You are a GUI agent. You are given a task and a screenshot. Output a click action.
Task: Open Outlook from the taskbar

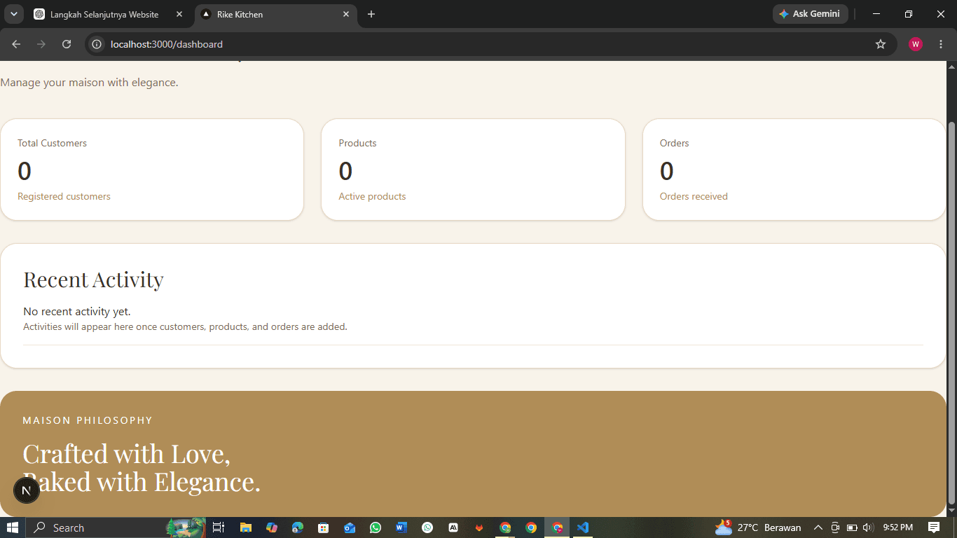click(350, 527)
